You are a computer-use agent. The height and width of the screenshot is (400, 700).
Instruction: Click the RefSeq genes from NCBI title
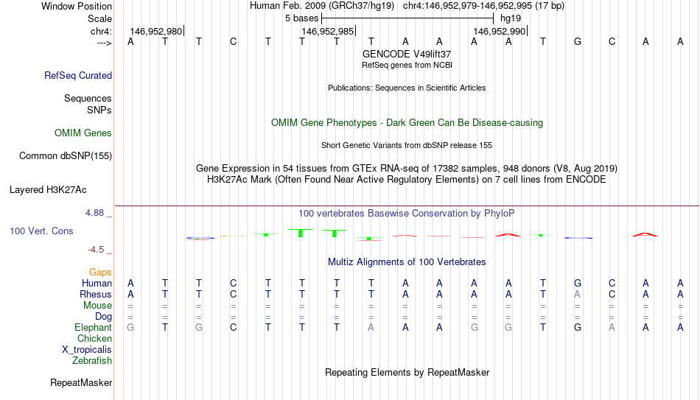(x=407, y=65)
